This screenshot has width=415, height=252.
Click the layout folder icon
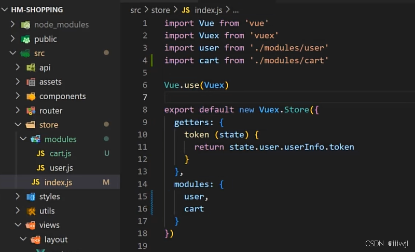pos(35,240)
